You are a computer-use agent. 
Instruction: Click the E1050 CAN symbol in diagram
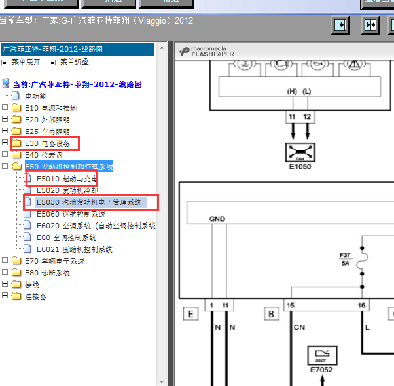[300, 152]
